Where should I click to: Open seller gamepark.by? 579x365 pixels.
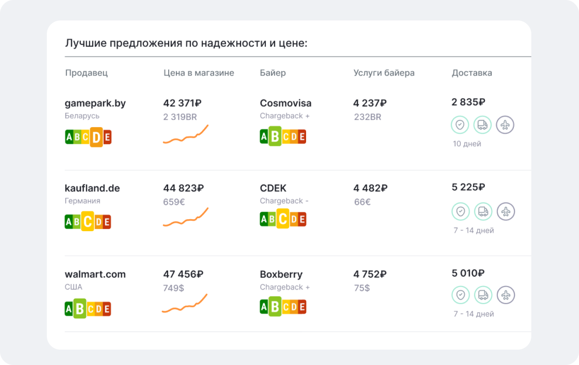[95, 104]
